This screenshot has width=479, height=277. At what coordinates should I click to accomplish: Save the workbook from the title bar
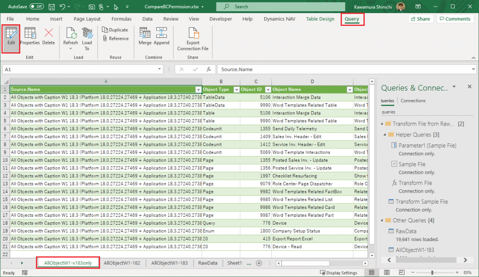point(51,7)
